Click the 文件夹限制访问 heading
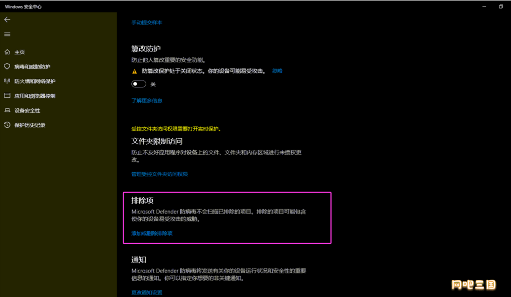This screenshot has width=511, height=297. 157,141
